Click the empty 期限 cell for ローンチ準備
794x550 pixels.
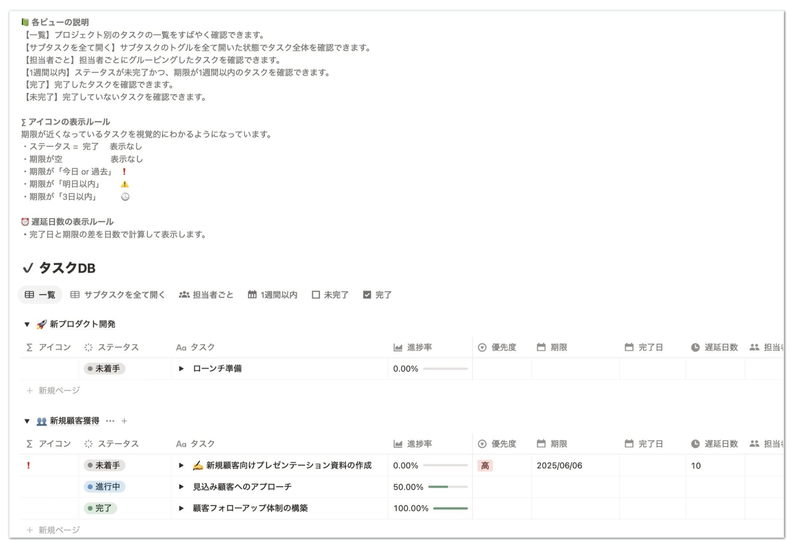point(575,368)
